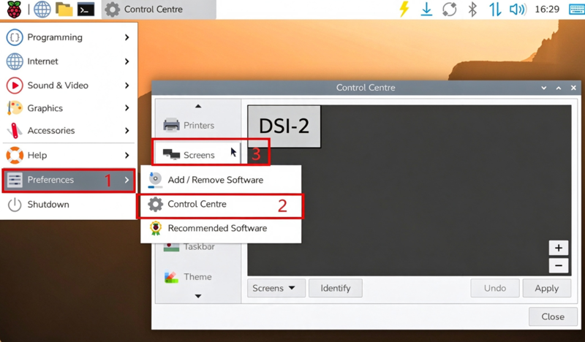Viewport: 585px width, 342px height.
Task: Open the Help menu category
Action: tap(69, 155)
